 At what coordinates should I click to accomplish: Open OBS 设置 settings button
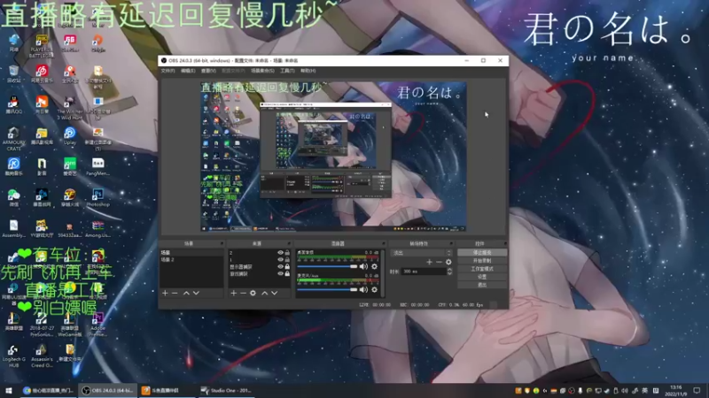(482, 277)
